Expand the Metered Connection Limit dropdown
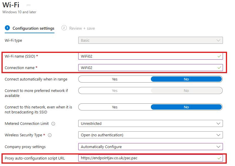This screenshot has height=166, width=235. click(x=150, y=124)
